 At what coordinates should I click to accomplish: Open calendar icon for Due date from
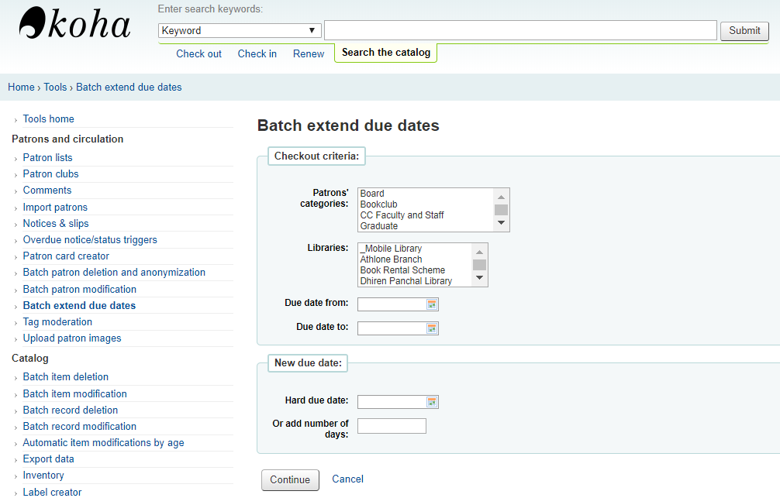[x=432, y=304]
